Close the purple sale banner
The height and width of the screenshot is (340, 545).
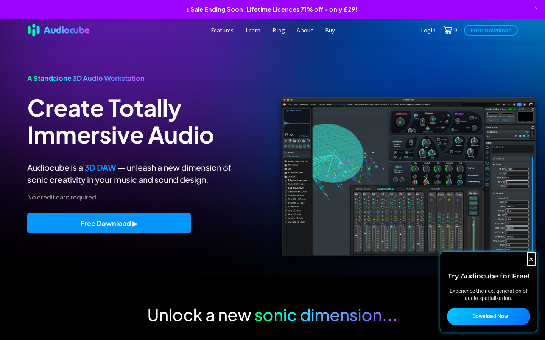536,8
